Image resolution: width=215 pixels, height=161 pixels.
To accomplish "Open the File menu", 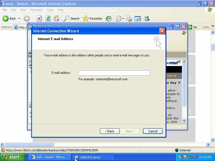I will (x=5, y=10).
